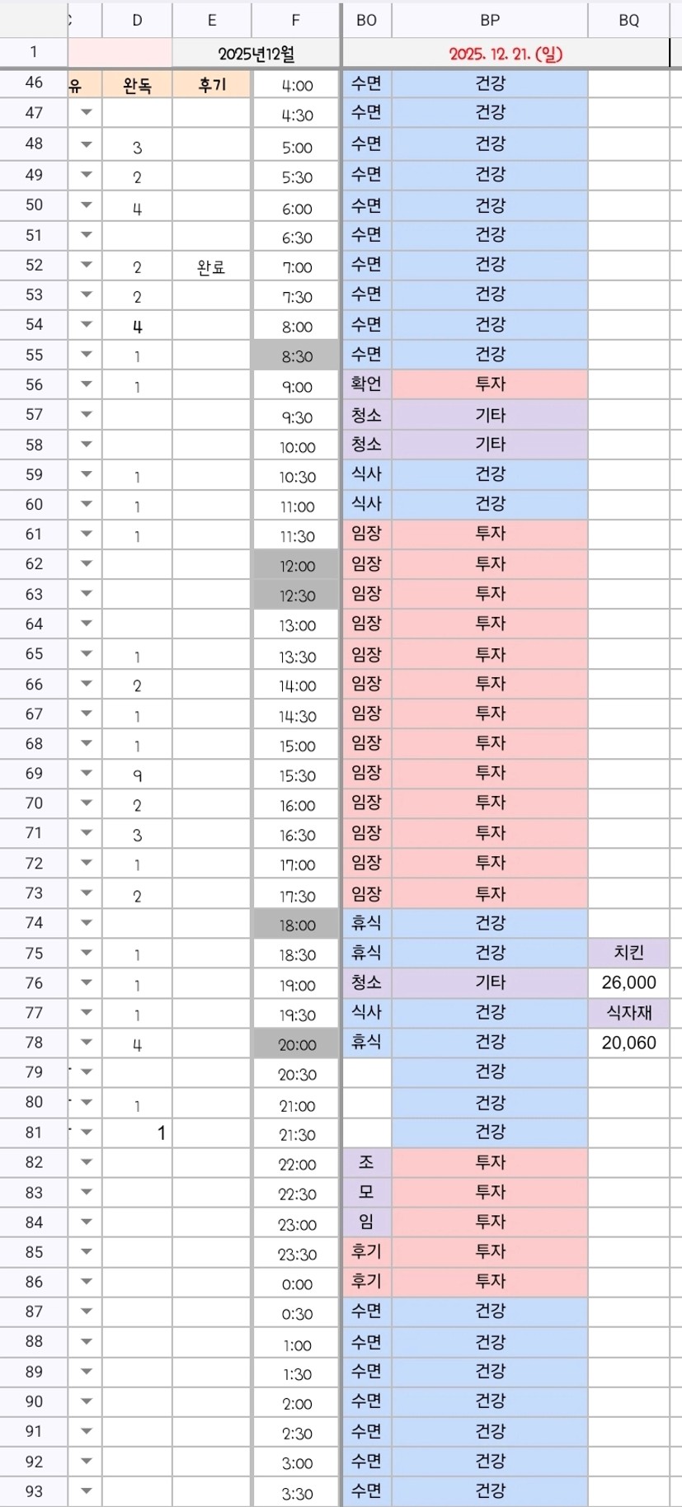Screen dimensions: 682x1507
Task: Select the cell containing 26,000
Action: (x=628, y=982)
